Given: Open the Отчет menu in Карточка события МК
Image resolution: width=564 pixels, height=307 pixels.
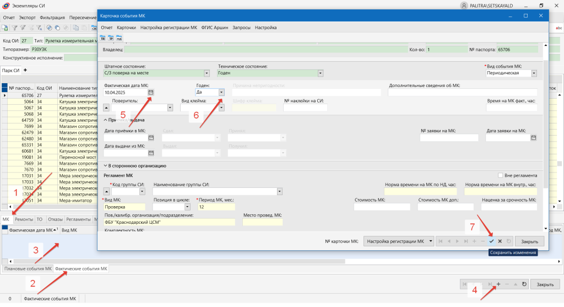Looking at the screenshot, I should tap(107, 28).
